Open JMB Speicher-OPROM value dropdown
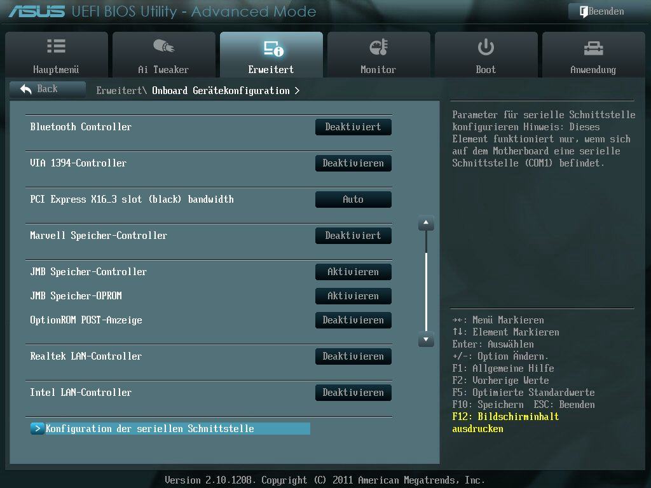Image resolution: width=651 pixels, height=488 pixels. tap(353, 296)
